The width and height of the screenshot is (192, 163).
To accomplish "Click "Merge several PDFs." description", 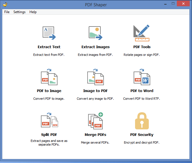I will click(95, 142).
